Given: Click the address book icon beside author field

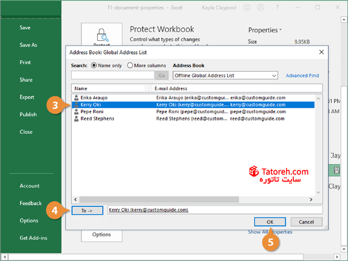Looking at the screenshot, I should pyautogui.click(x=337, y=170).
